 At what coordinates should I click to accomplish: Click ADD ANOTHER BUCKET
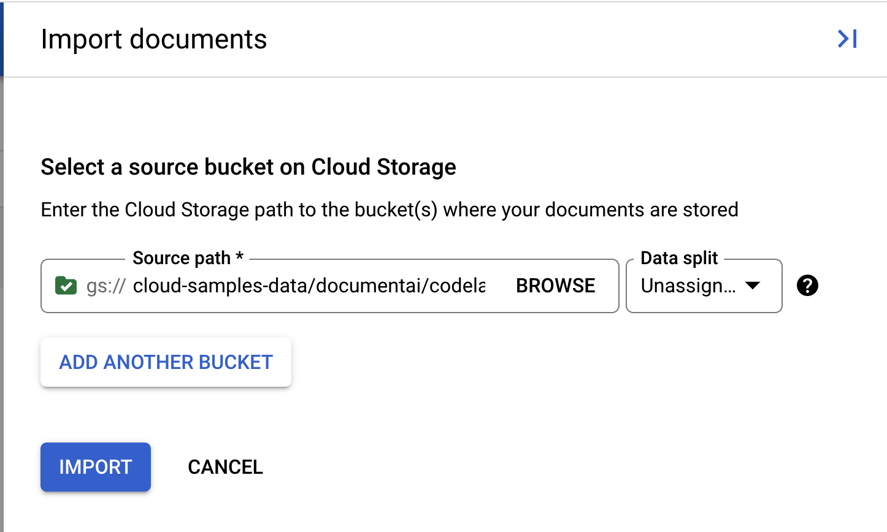pyautogui.click(x=165, y=362)
